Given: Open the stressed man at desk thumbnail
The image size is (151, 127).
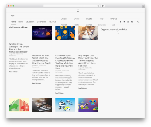Looking at the screenshot, I should click(x=88, y=33).
